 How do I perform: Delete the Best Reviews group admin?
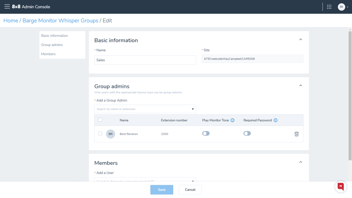296,134
